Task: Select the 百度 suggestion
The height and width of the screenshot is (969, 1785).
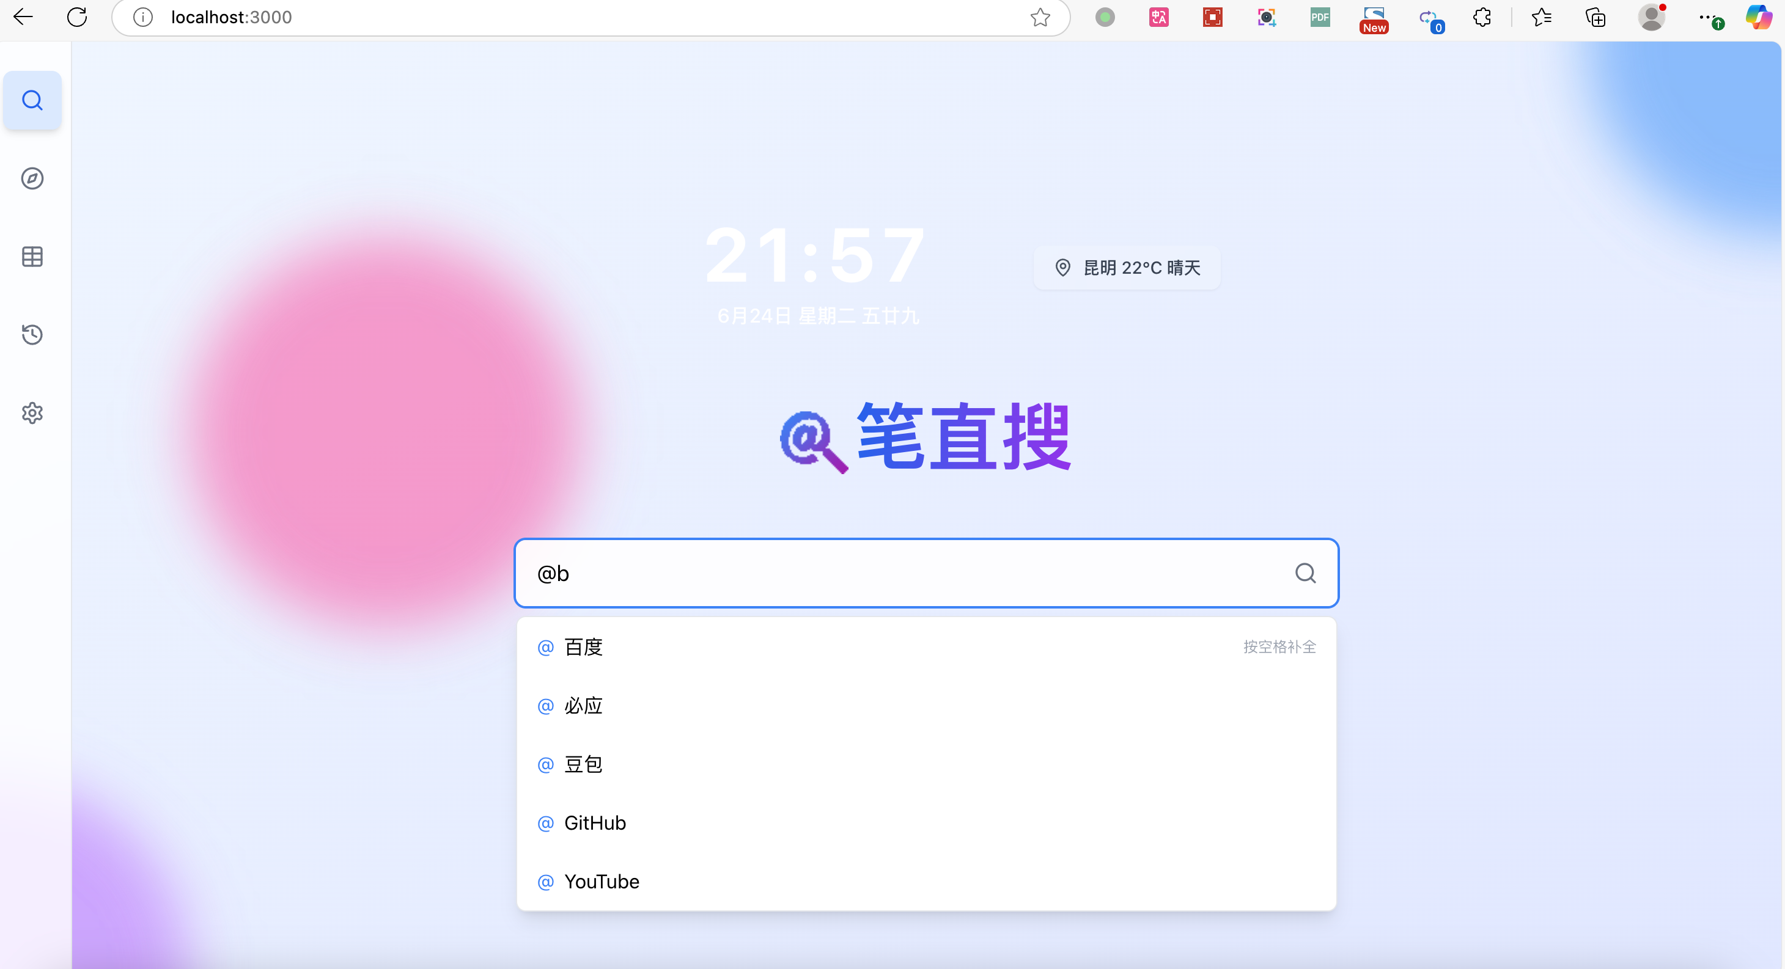Action: click(927, 647)
